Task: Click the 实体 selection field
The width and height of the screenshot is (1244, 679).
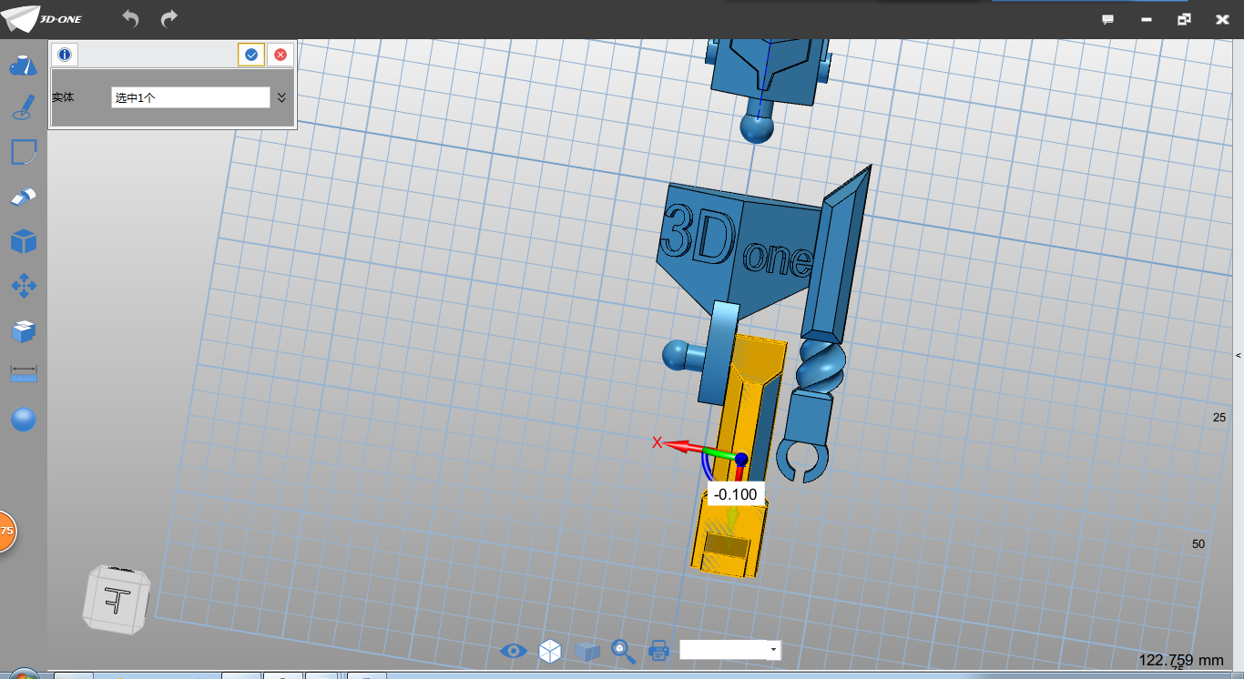Action: (x=190, y=97)
